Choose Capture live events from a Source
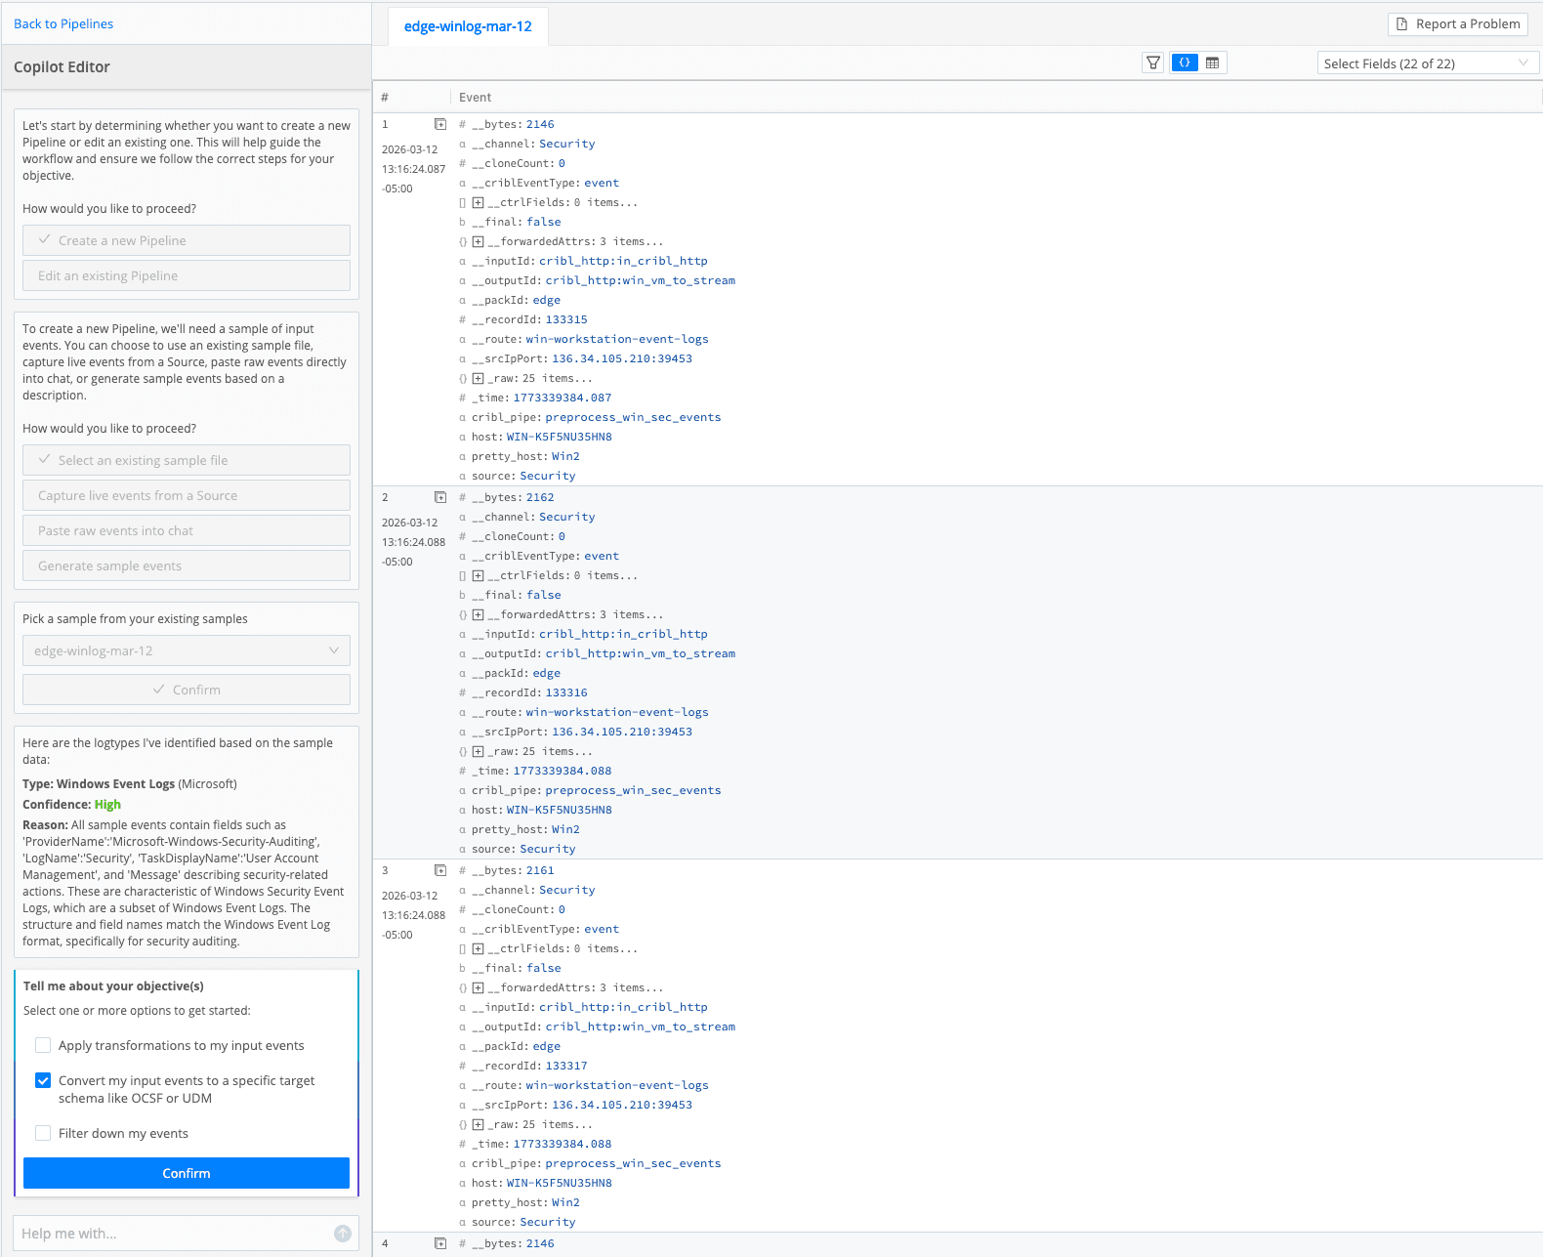Image resolution: width=1543 pixels, height=1257 pixels. (x=187, y=495)
